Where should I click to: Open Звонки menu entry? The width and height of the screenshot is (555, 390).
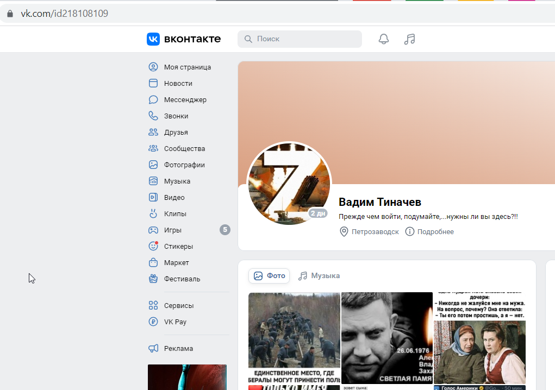tap(176, 116)
